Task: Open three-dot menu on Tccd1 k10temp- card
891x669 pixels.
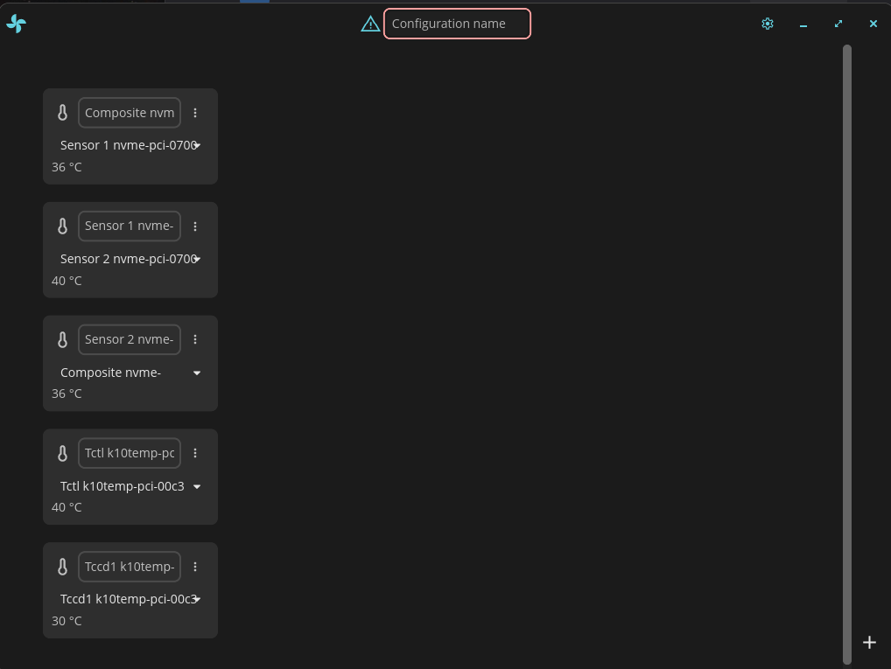Action: pos(195,566)
